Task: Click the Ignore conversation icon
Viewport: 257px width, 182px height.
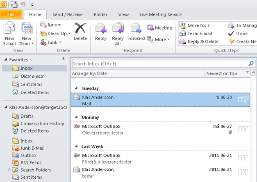Action: [x=43, y=25]
